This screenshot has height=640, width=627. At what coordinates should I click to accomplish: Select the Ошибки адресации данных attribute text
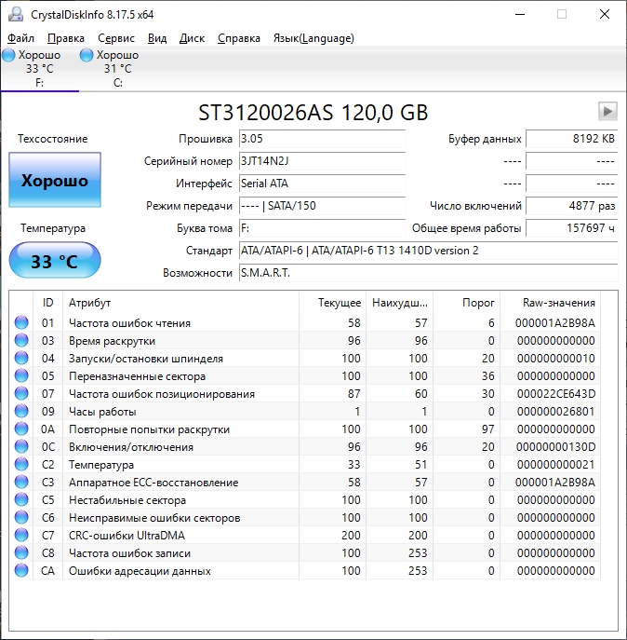point(140,571)
